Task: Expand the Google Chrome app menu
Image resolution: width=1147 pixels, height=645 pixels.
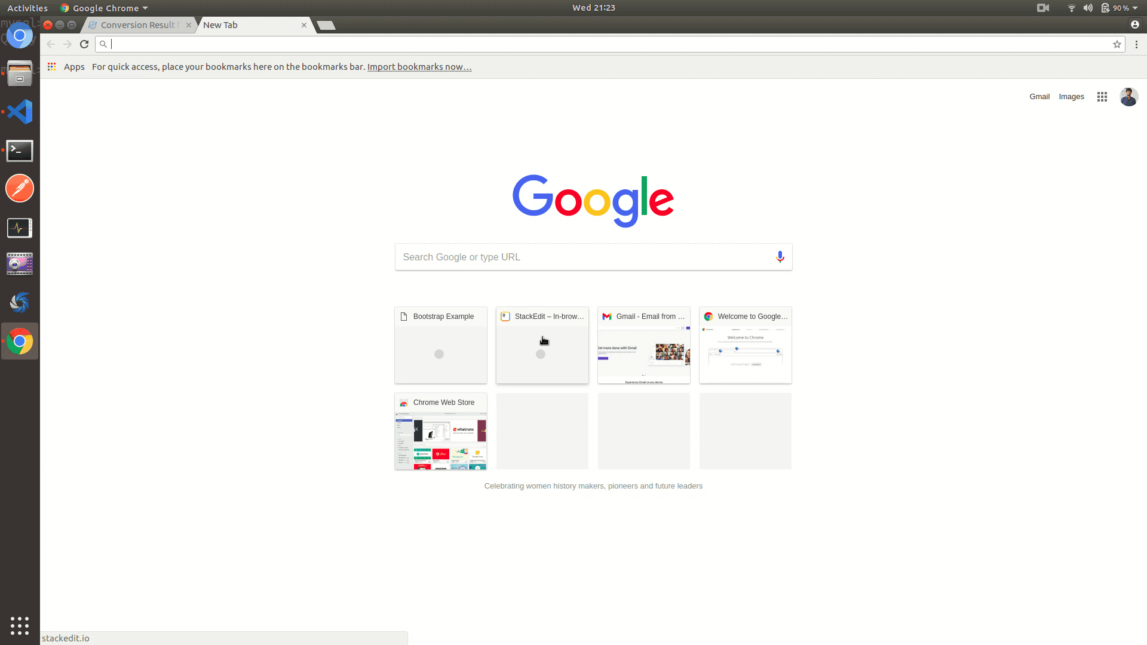Action: click(105, 8)
